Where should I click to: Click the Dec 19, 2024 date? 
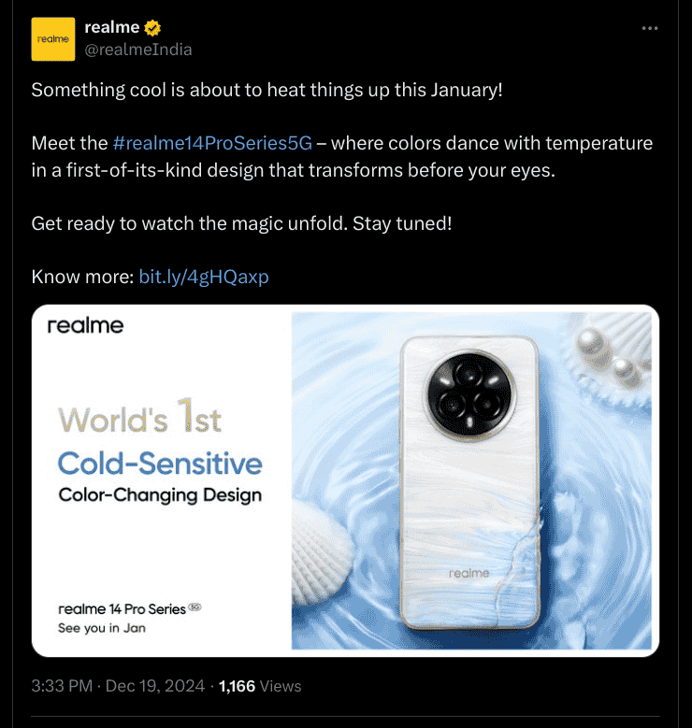[x=154, y=686]
